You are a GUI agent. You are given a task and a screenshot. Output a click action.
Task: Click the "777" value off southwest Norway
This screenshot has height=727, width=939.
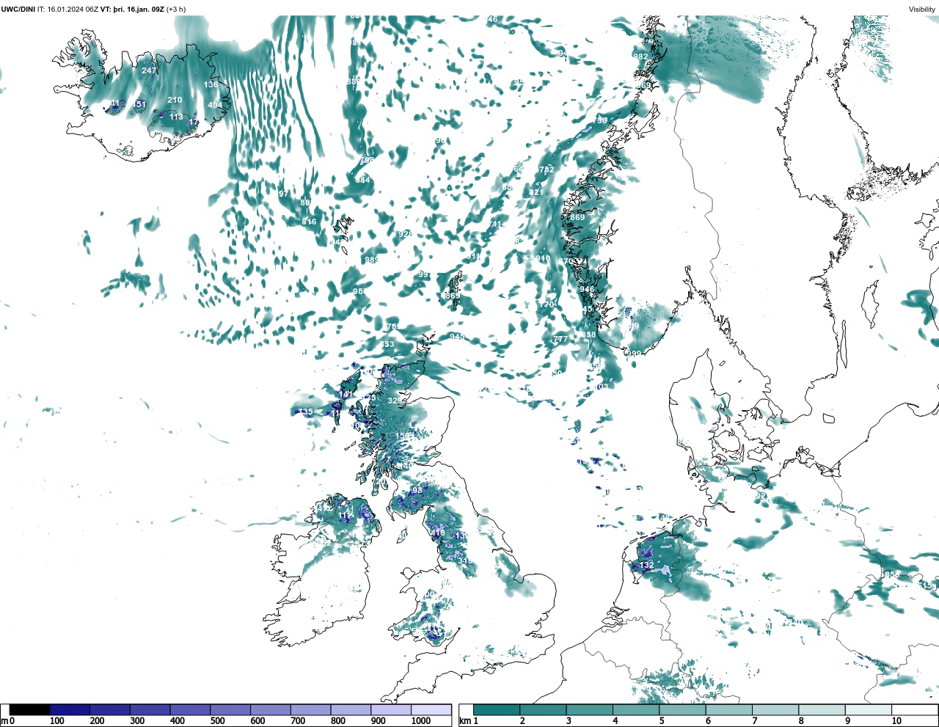[560, 339]
